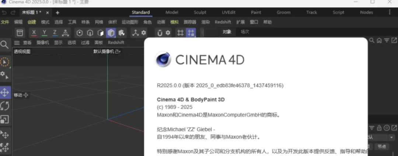This screenshot has height=156, width=398.
Task: Expand the 默认 dropdown arrow
Action: click(x=392, y=138)
